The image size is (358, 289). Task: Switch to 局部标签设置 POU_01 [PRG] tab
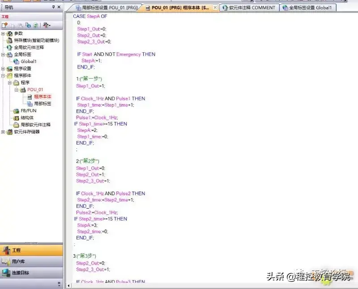coord(107,8)
